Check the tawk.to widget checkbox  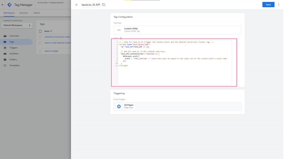tap(40, 51)
